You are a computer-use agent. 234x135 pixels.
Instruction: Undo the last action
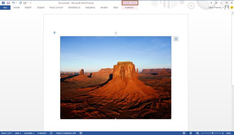point(13,3)
